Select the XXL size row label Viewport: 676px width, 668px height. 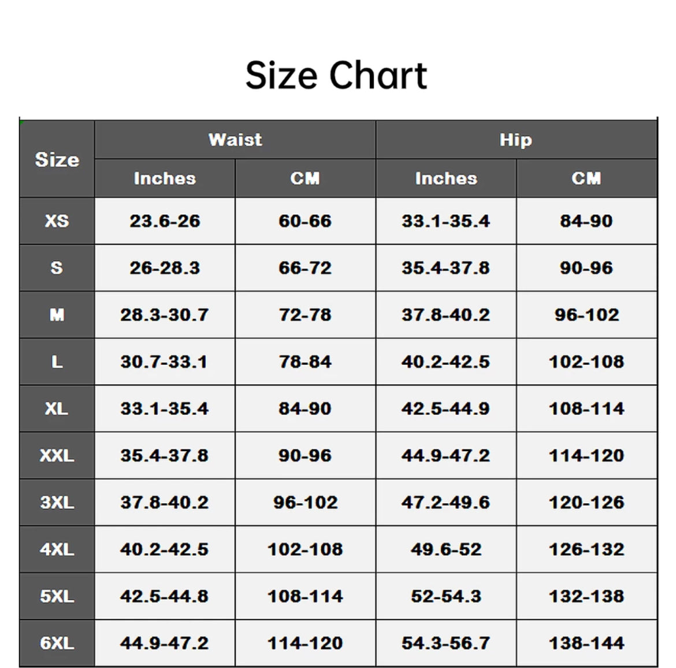pyautogui.click(x=57, y=455)
